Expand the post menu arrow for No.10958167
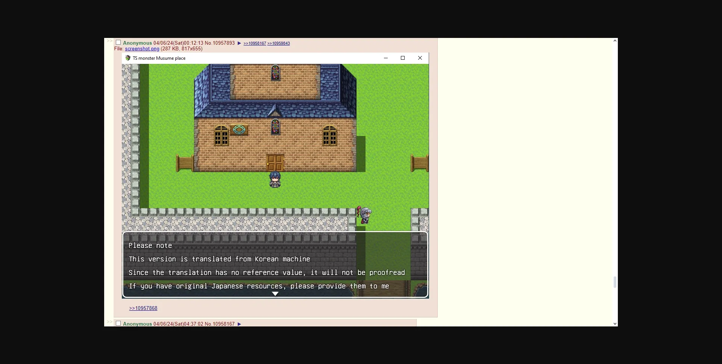The width and height of the screenshot is (722, 364). coord(239,324)
